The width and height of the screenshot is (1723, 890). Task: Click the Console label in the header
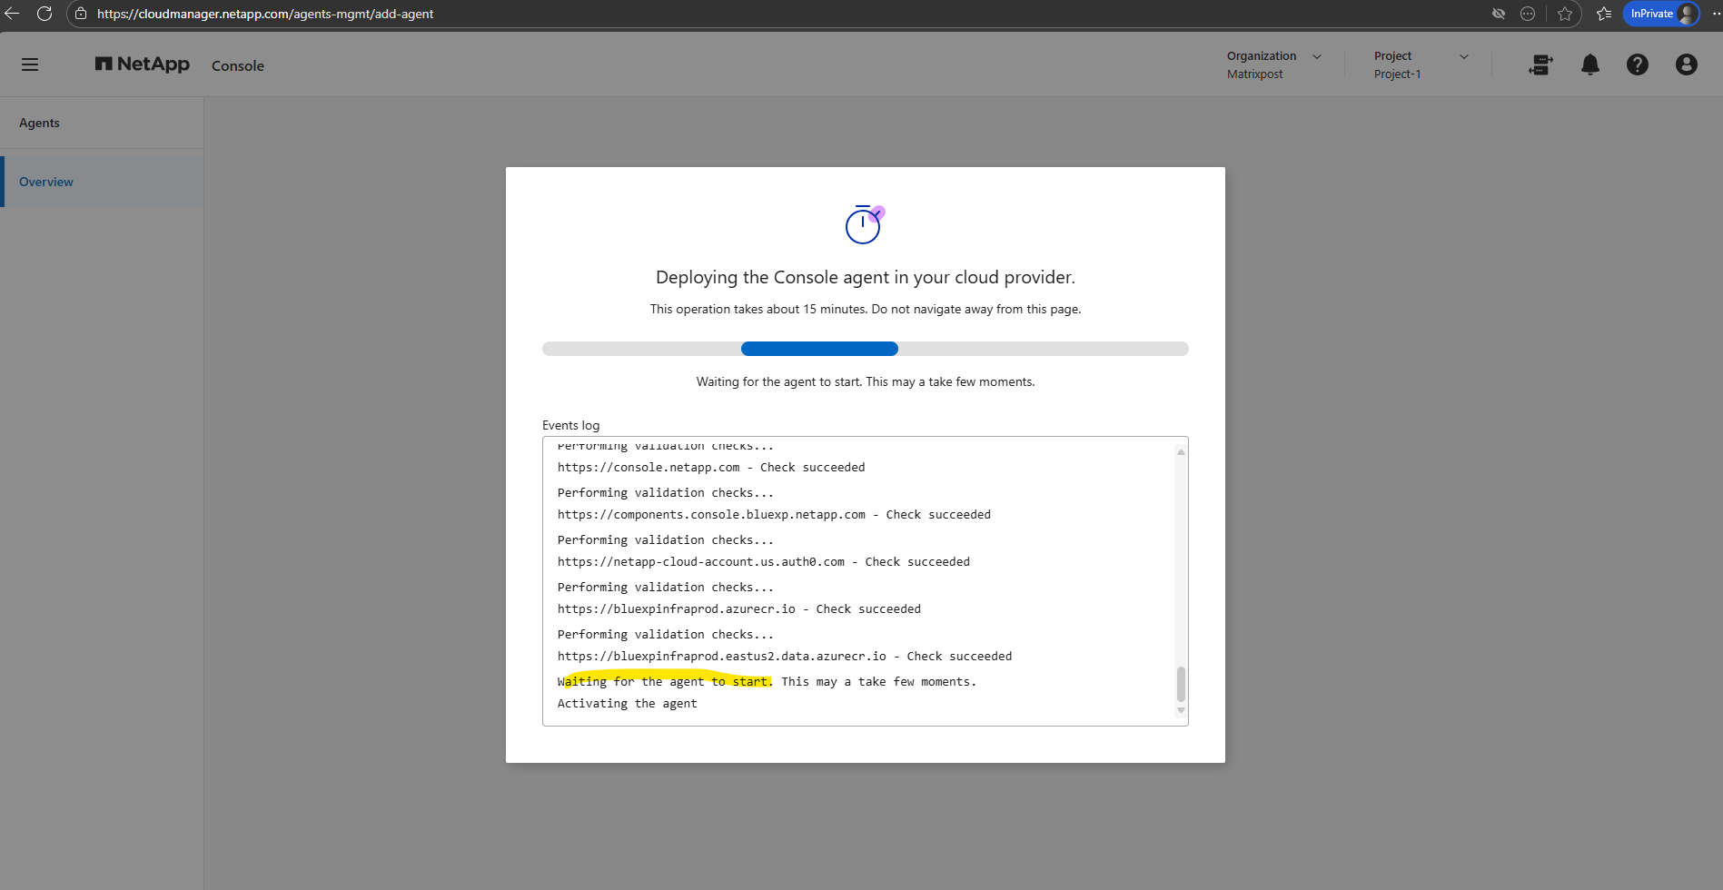pyautogui.click(x=238, y=65)
